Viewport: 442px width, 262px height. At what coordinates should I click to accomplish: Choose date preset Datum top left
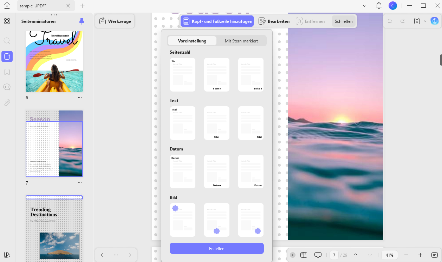[183, 172]
